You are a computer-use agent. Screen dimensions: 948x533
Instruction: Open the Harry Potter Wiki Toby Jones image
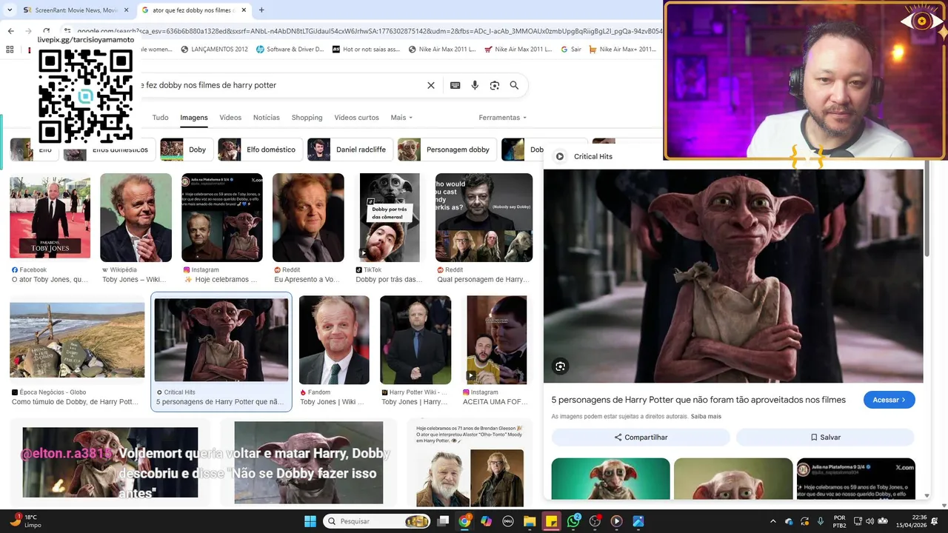(x=415, y=340)
